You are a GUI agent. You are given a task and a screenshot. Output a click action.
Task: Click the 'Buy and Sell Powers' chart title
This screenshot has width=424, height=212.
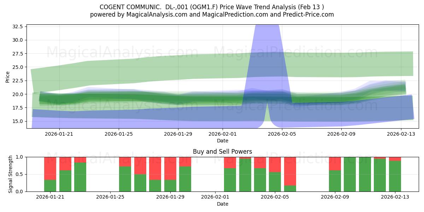(x=223, y=152)
